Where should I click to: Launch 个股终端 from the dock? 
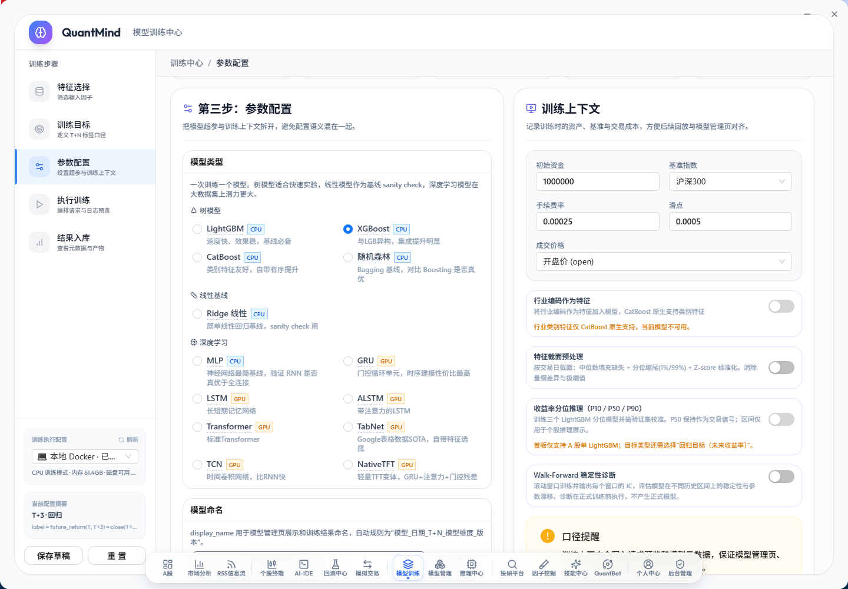tap(272, 568)
